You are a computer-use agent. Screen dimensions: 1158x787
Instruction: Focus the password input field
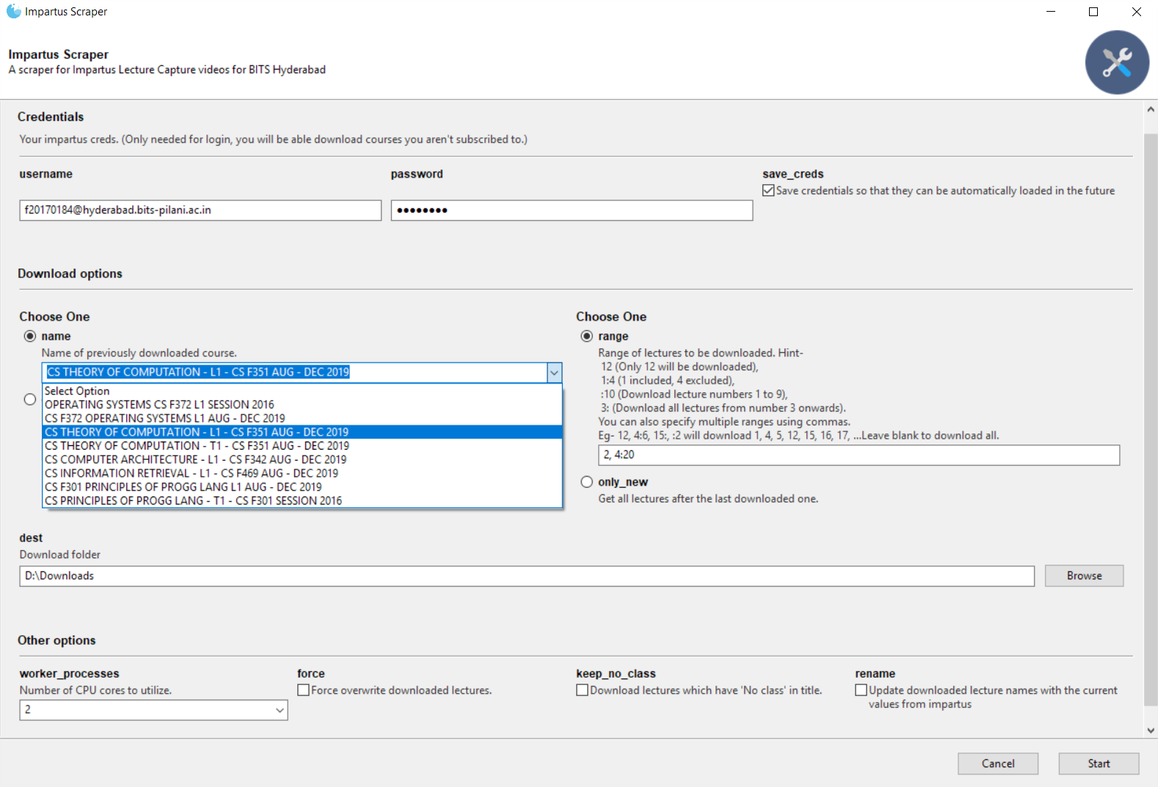(572, 211)
